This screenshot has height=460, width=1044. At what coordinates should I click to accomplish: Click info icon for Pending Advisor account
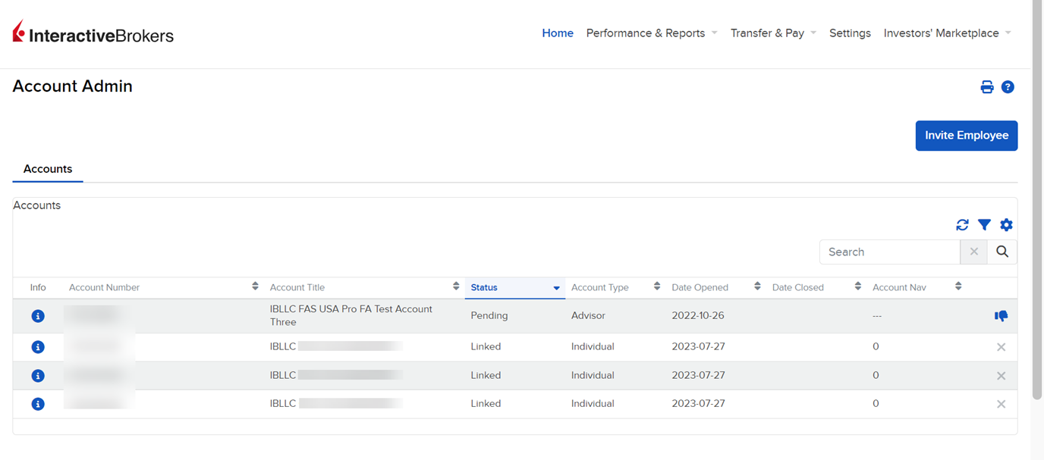[38, 316]
